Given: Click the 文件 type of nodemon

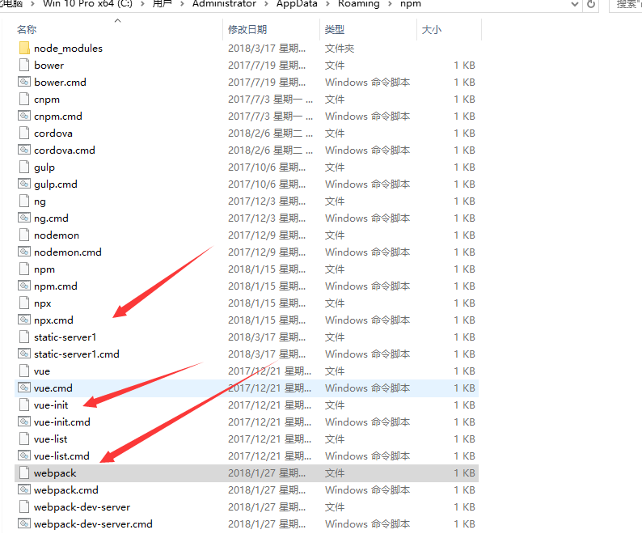Looking at the screenshot, I should [335, 235].
